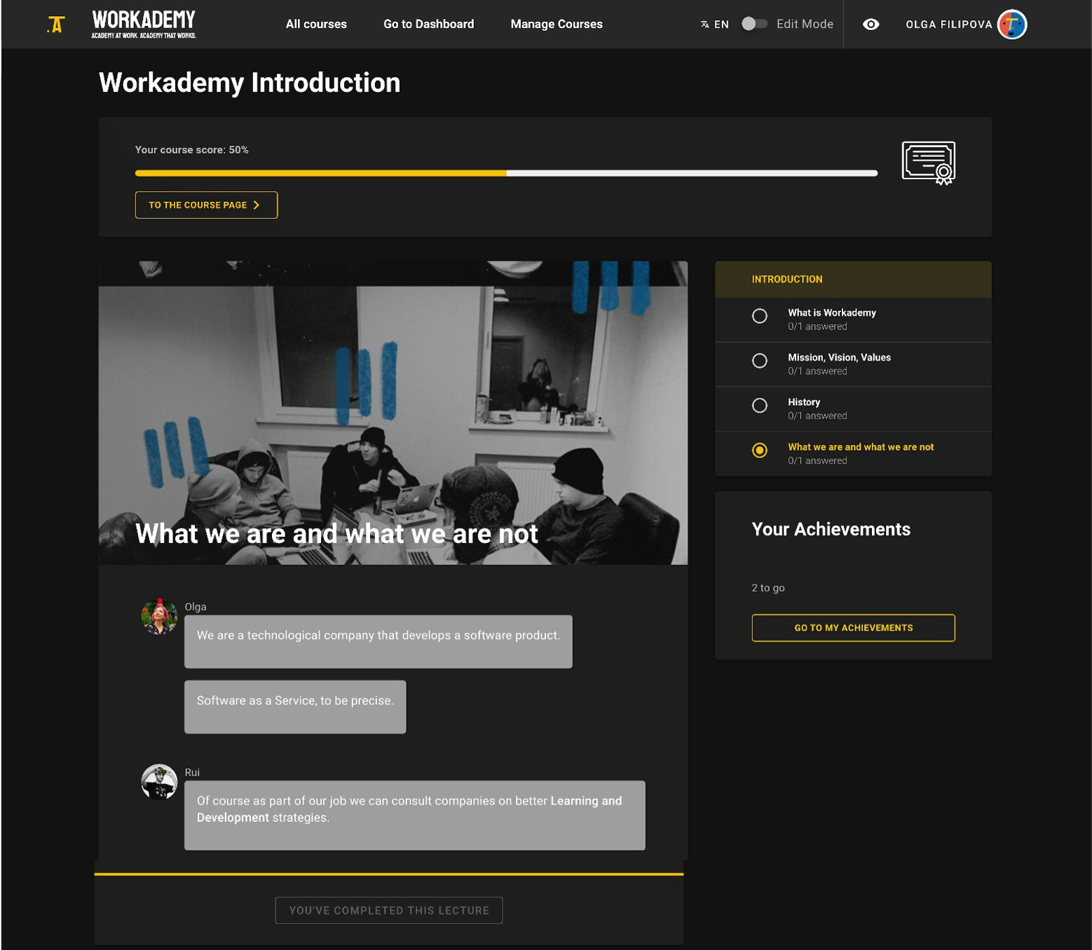Screen dimensions: 1092x950
Task: Open the EN language selector
Action: pos(721,23)
